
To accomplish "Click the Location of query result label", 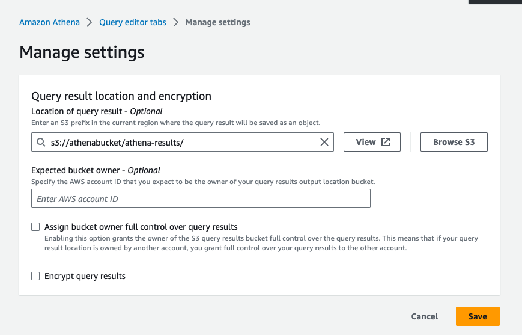I will [97, 111].
